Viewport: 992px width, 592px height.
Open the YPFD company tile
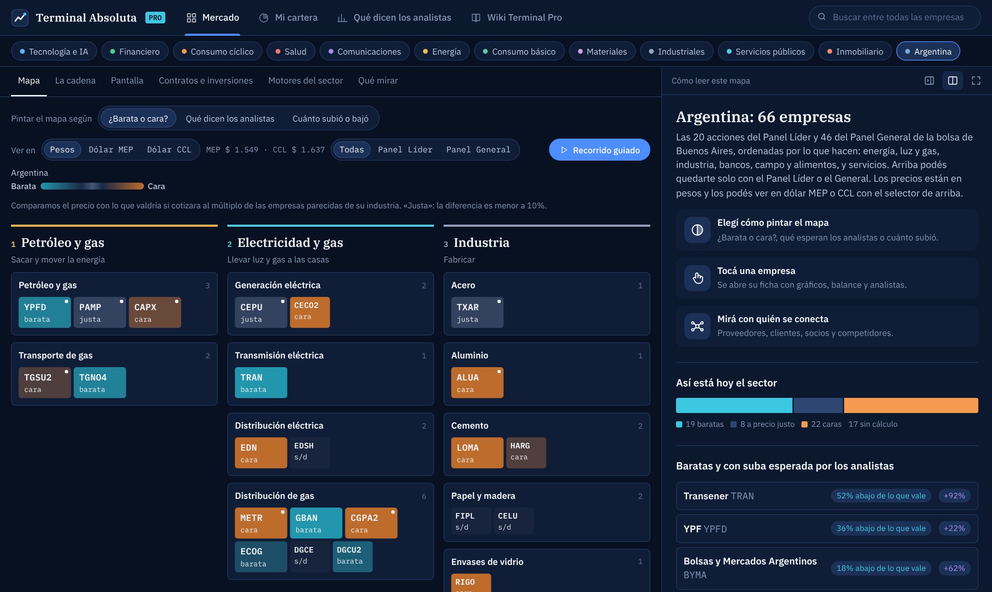(x=45, y=312)
